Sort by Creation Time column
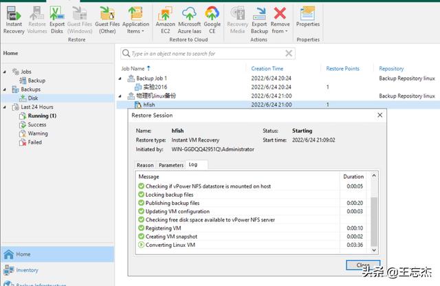 click(x=267, y=69)
